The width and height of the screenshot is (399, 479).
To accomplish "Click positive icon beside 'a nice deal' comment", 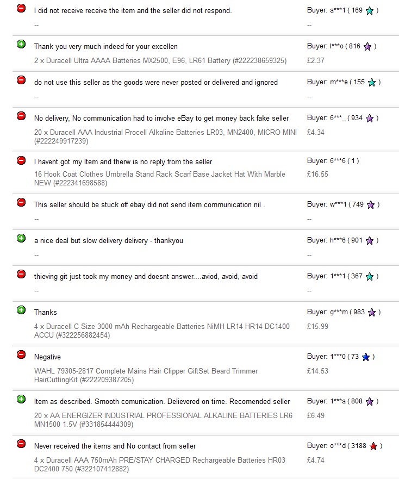I will point(21,238).
